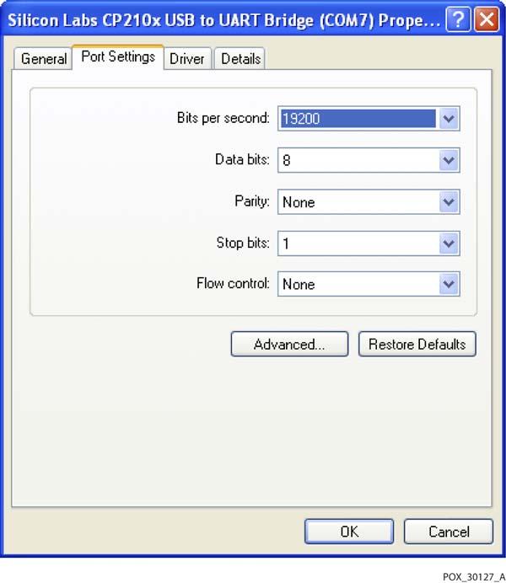Expand the Flow control dropdown arrow
506x583 pixels.
click(449, 284)
